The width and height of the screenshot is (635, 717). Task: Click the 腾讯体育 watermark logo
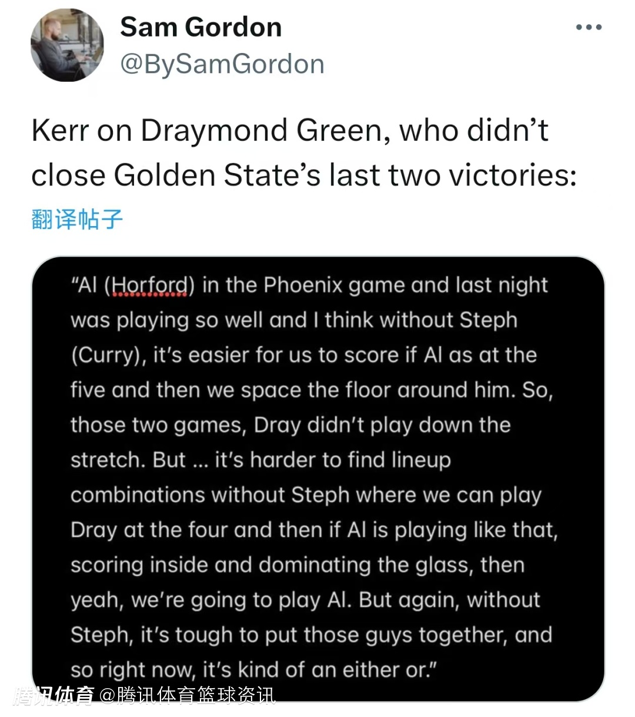pos(54,696)
